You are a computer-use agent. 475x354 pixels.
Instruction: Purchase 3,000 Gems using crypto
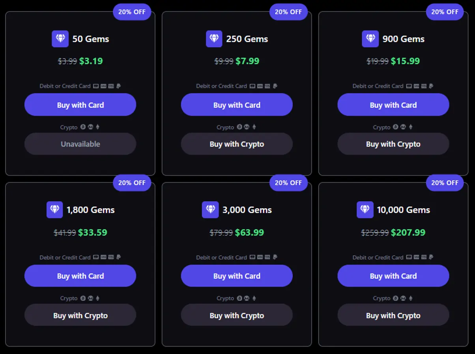point(237,315)
